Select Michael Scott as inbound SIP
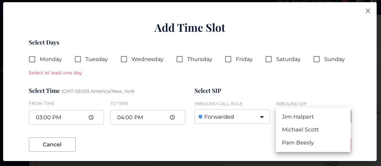This screenshot has width=381, height=166. (x=300, y=130)
